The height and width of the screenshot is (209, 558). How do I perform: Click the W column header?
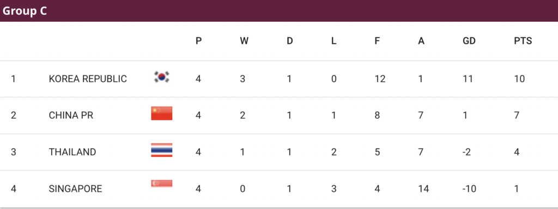pos(244,41)
